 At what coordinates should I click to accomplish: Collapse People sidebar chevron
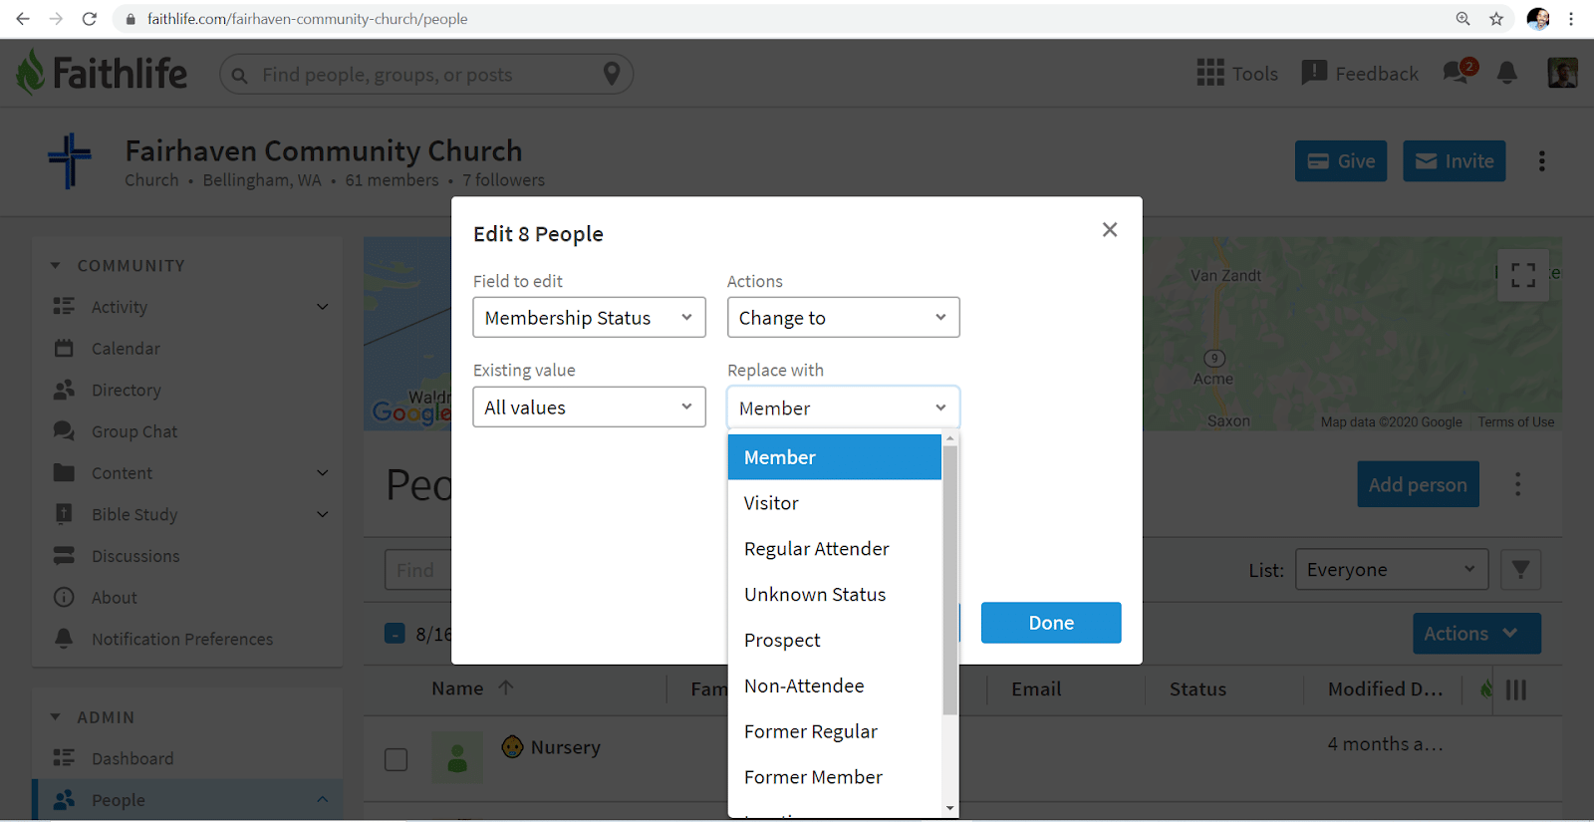coord(323,799)
